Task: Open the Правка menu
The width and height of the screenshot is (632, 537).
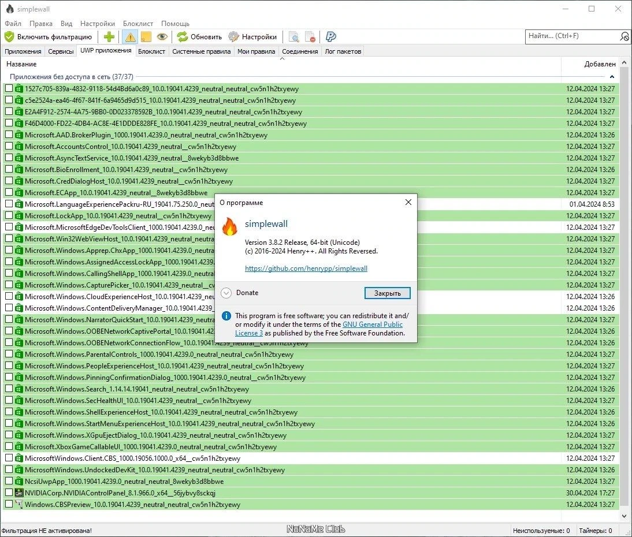Action: click(x=40, y=23)
